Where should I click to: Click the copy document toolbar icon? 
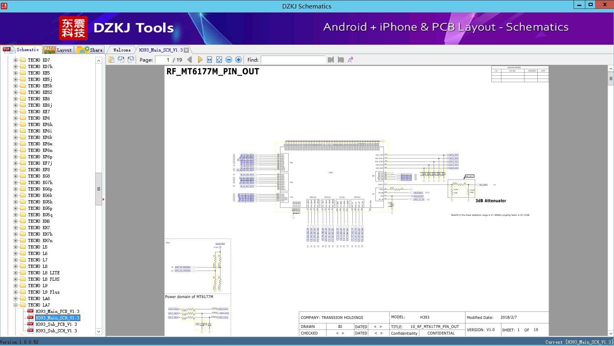click(x=111, y=60)
